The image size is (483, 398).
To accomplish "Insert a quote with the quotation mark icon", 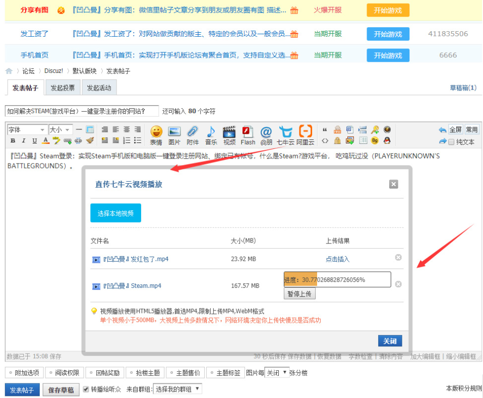I will (x=325, y=130).
